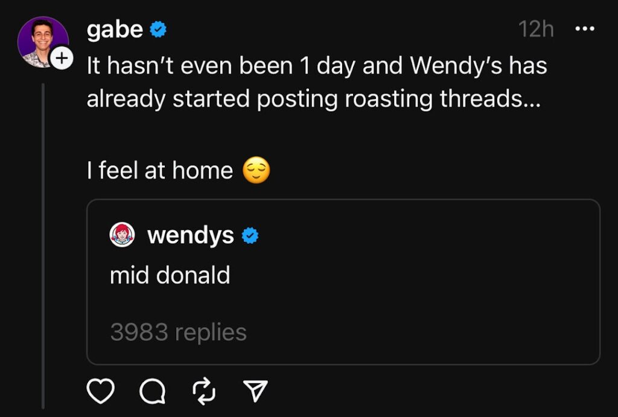Open the three-dot more options menu
Image resolution: width=618 pixels, height=417 pixels.
coord(585,29)
